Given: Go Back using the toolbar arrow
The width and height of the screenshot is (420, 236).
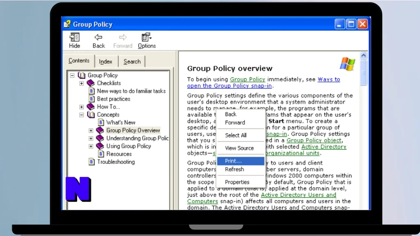Looking at the screenshot, I should tap(98, 41).
